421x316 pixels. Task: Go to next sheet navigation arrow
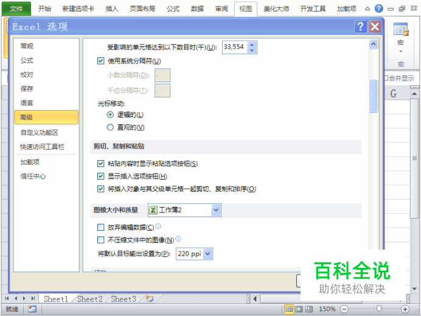(x=24, y=298)
